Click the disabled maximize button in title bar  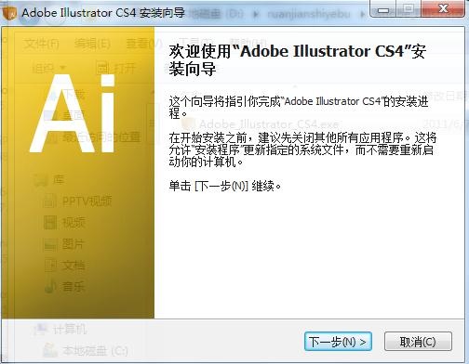tap(409, 9)
